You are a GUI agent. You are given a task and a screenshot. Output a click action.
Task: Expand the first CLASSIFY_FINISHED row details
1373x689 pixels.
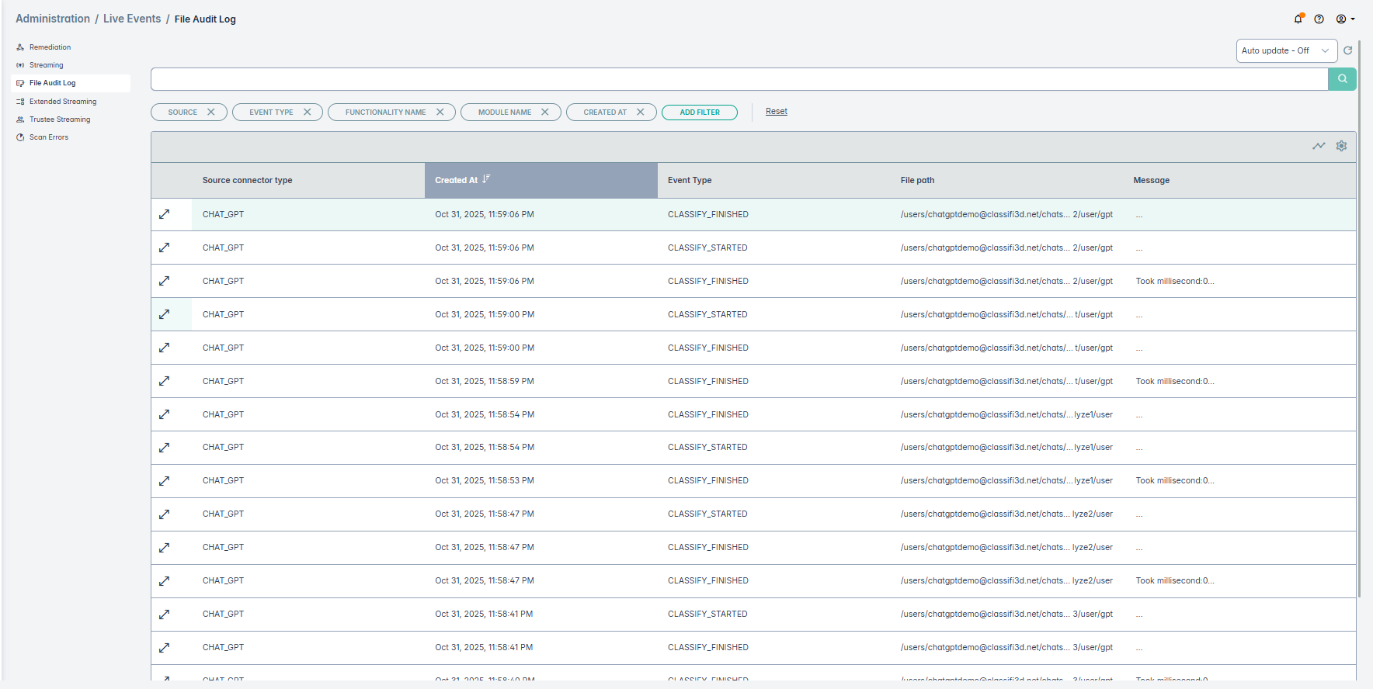pyautogui.click(x=165, y=214)
